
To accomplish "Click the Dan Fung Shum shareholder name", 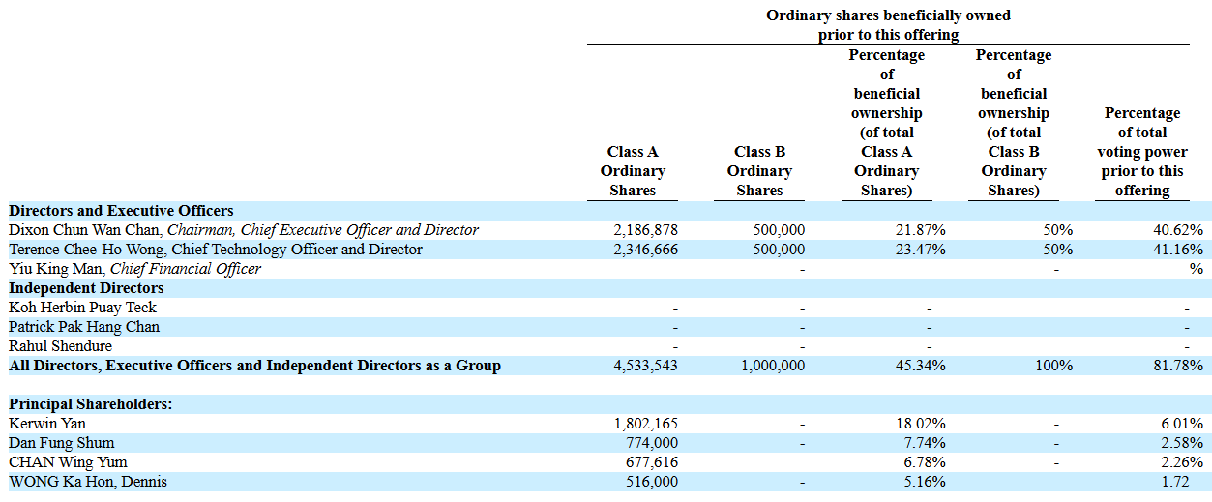I will 61,443.
